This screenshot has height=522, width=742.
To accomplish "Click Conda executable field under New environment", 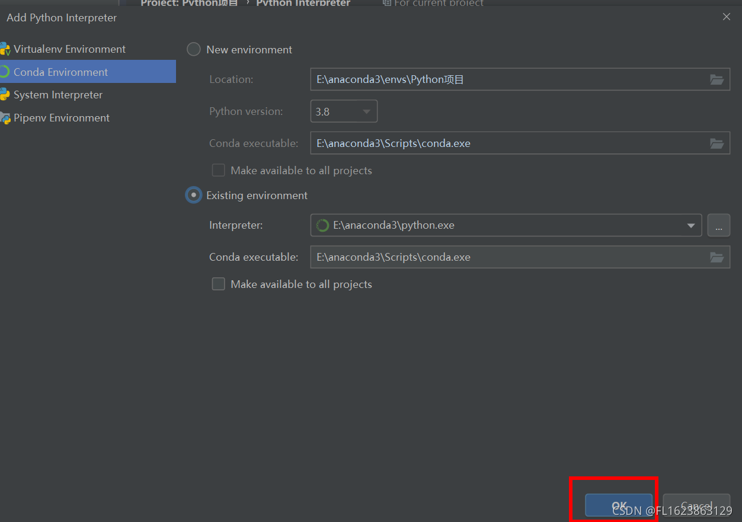I will (520, 143).
